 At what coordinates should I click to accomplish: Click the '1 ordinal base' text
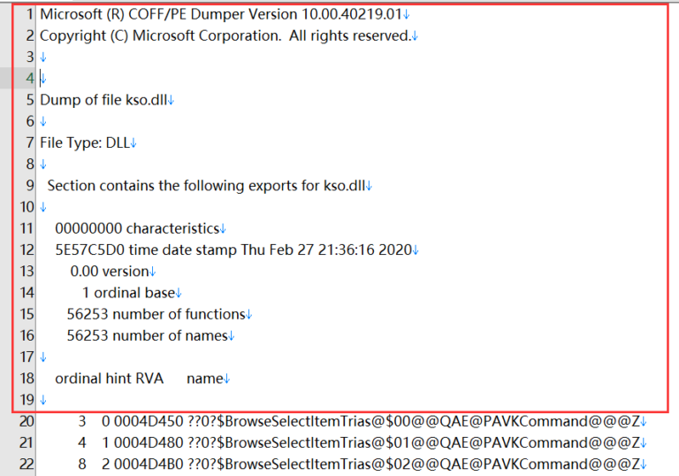click(x=128, y=293)
